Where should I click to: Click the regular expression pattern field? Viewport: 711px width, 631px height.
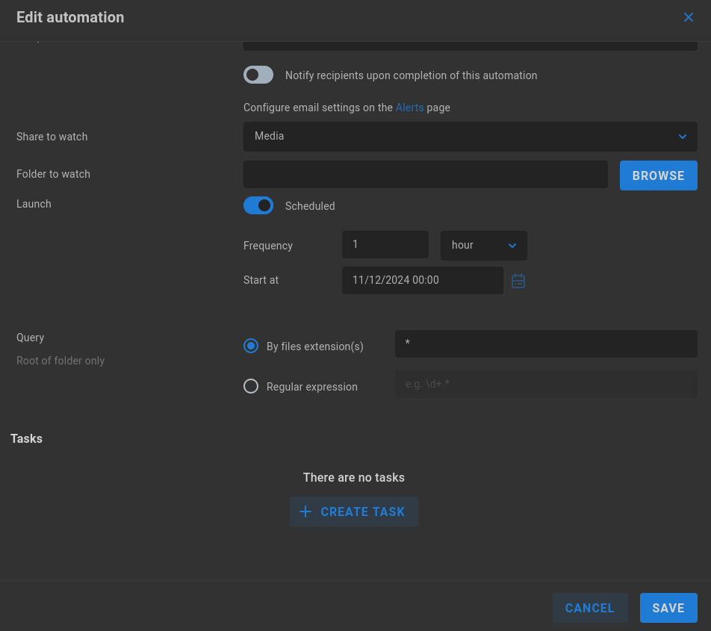click(546, 384)
